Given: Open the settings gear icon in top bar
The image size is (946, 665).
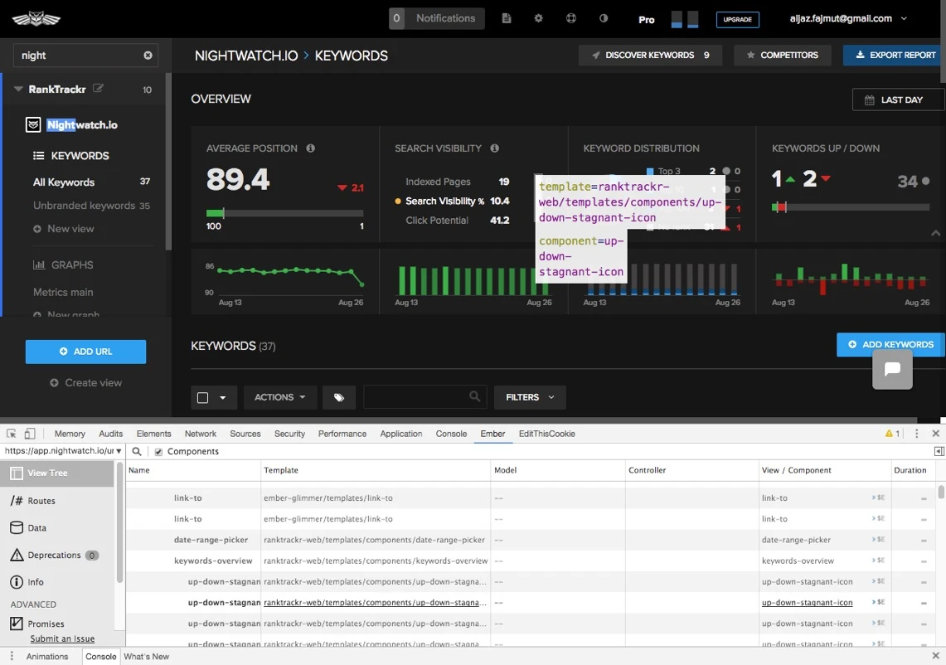Looking at the screenshot, I should [539, 17].
